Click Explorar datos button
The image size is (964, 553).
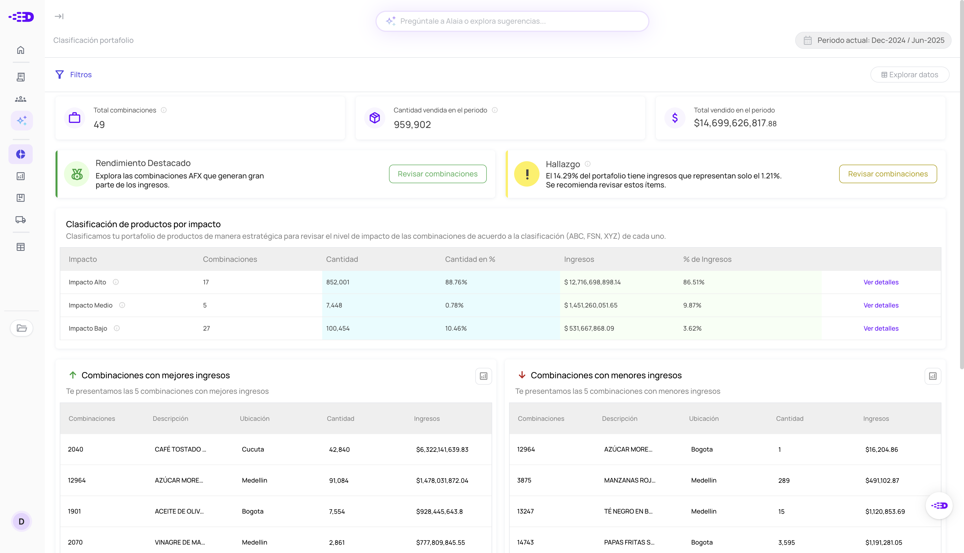pos(910,74)
